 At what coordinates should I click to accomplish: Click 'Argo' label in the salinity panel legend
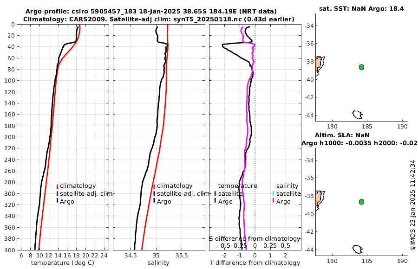(x=164, y=202)
